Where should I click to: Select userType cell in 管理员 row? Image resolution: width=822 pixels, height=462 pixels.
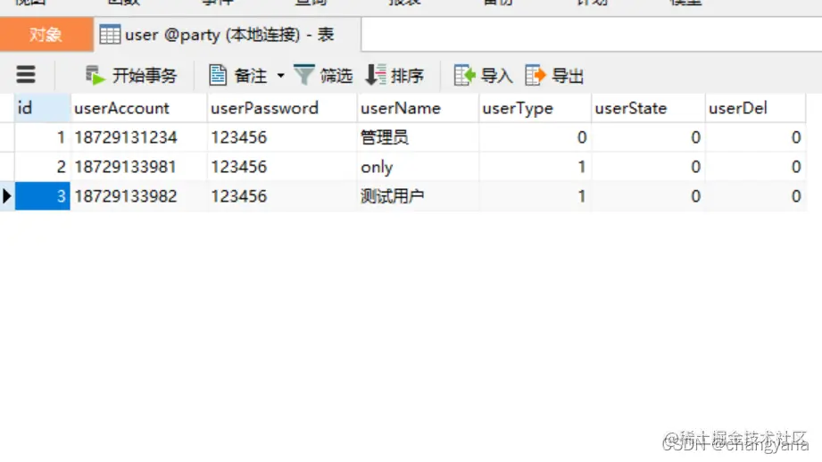point(536,137)
